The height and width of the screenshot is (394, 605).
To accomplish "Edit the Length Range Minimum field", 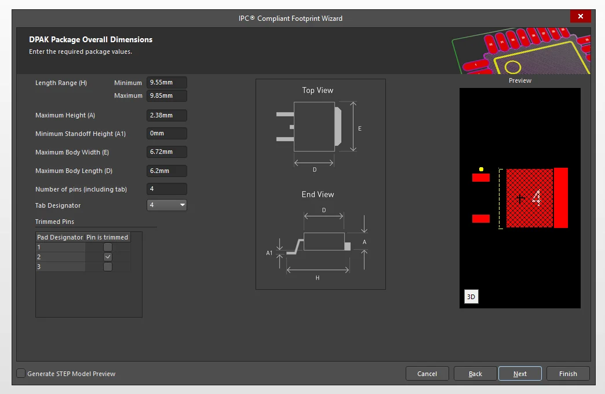I will (x=167, y=82).
